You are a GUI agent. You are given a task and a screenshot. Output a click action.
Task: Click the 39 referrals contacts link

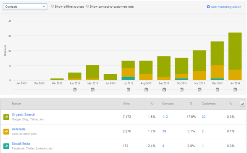[164, 131]
